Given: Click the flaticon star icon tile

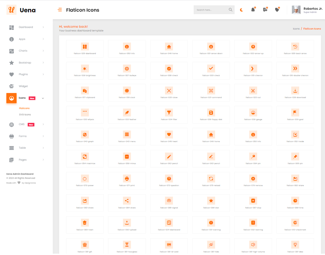Looking at the screenshot, I should [211, 203].
